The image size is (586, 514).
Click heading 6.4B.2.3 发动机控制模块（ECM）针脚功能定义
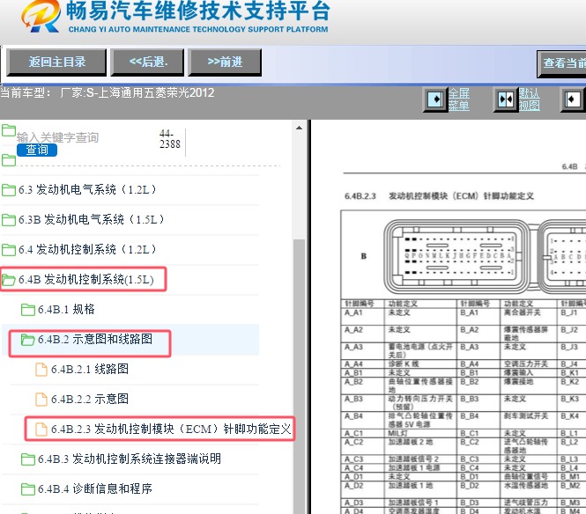click(x=439, y=196)
